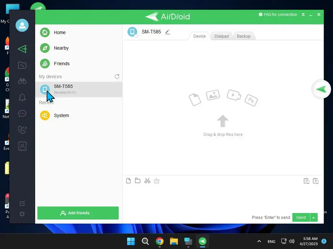
Task: Open Calls phone icon in sidebar
Action: pos(22,130)
